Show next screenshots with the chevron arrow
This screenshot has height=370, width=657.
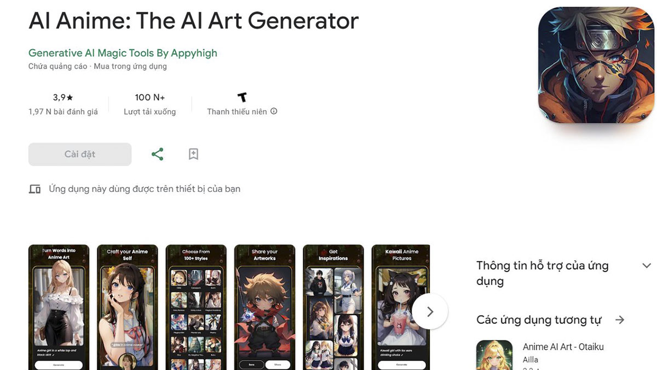point(430,311)
